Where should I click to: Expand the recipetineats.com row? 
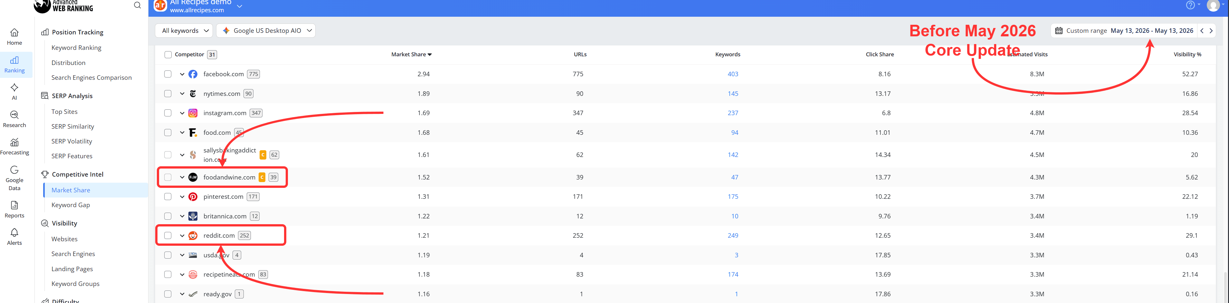click(182, 274)
